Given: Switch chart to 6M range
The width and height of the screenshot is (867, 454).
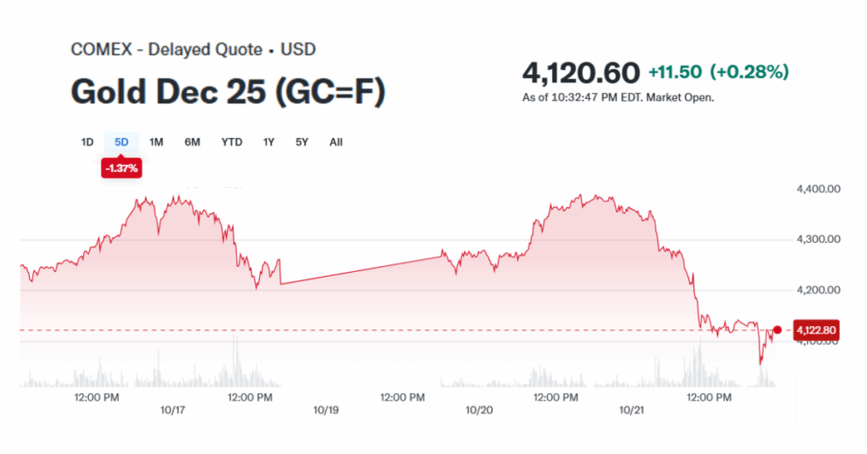Looking at the screenshot, I should click(192, 142).
